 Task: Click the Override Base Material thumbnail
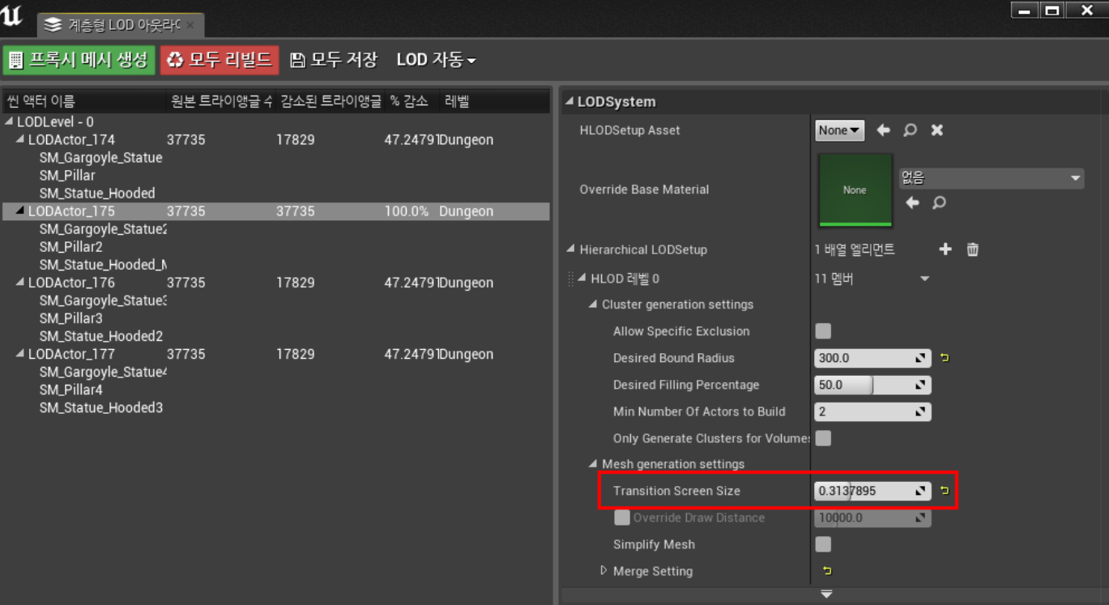pos(855,190)
